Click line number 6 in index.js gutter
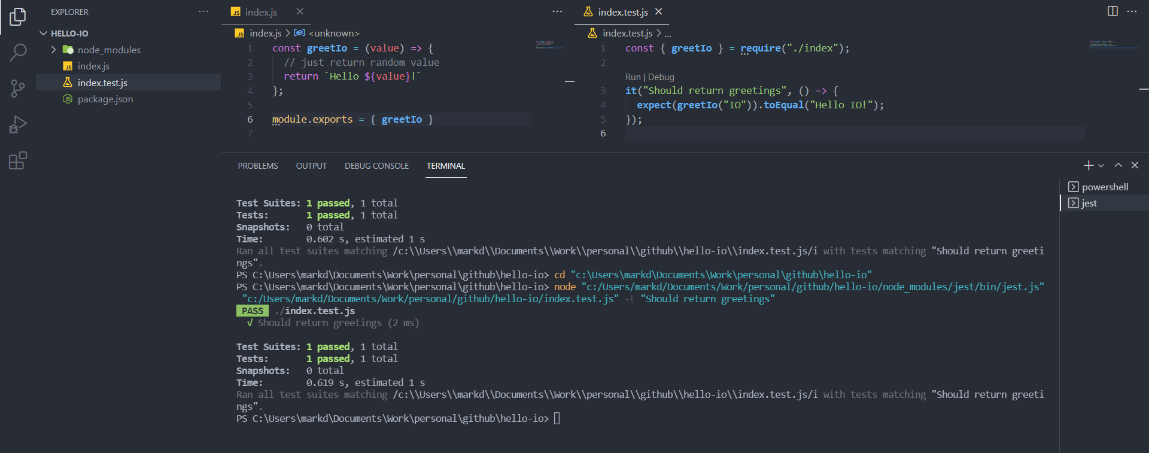 250,120
